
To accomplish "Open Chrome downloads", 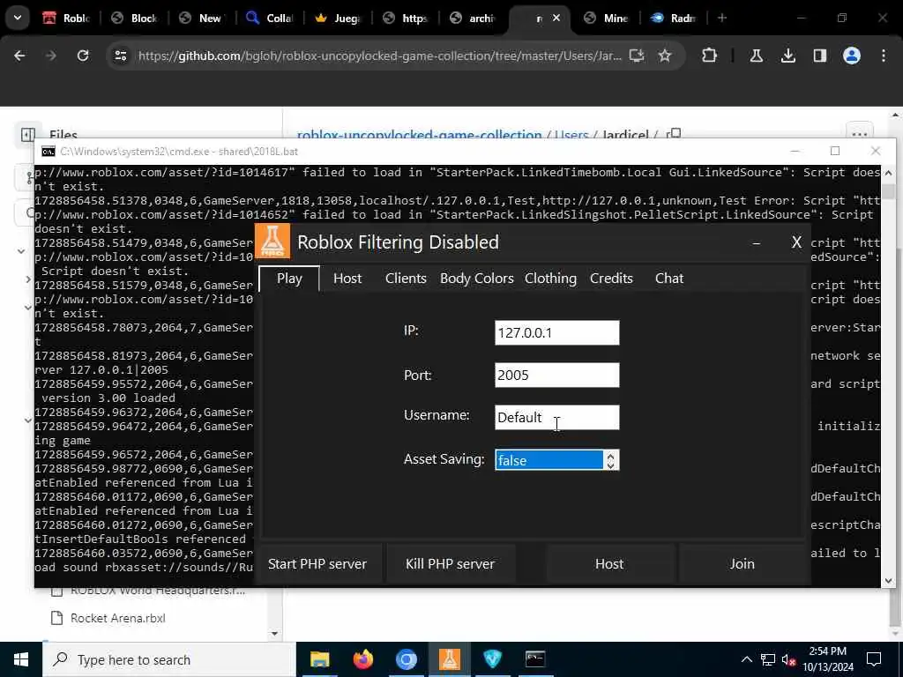I will click(787, 56).
